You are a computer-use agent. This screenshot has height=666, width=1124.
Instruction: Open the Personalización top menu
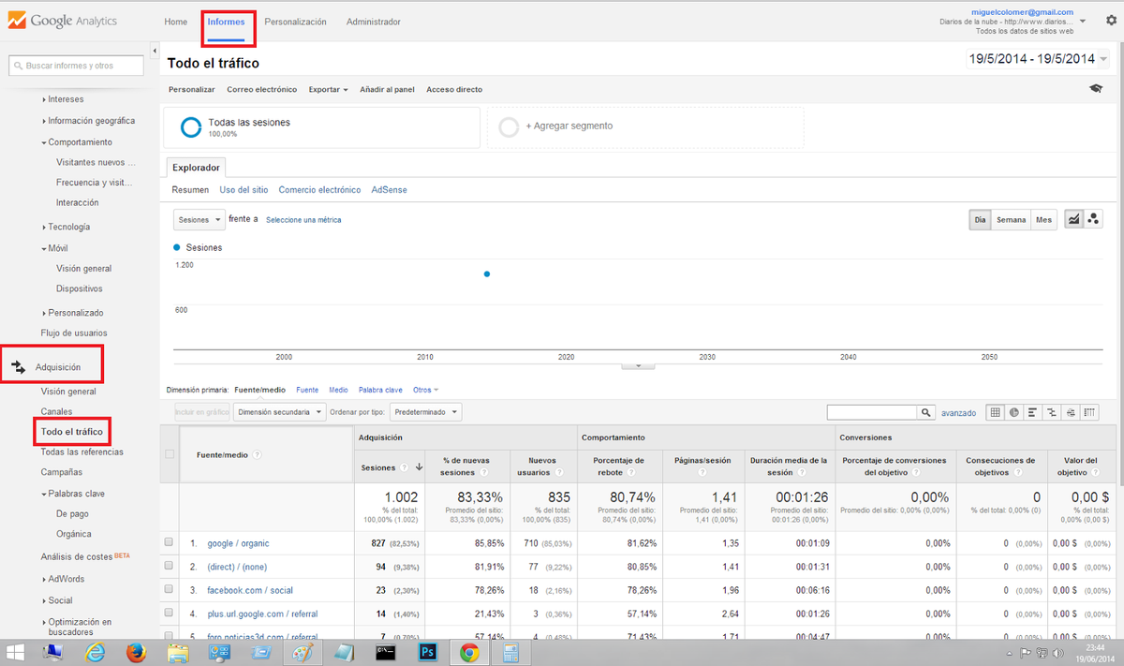pos(295,22)
